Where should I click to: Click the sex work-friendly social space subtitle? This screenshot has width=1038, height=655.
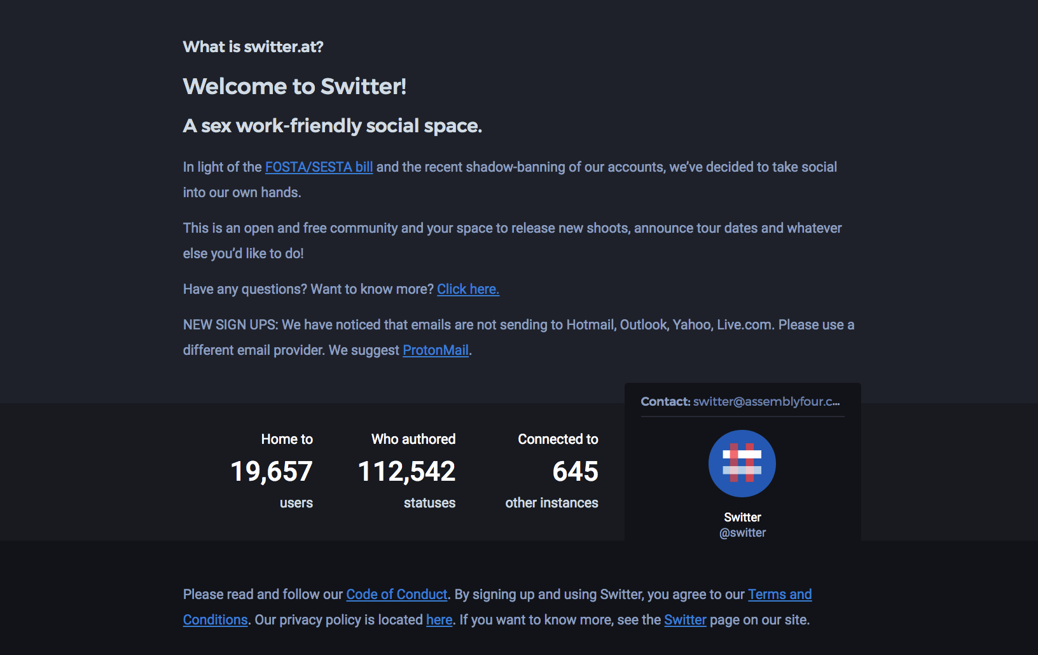[x=333, y=125]
